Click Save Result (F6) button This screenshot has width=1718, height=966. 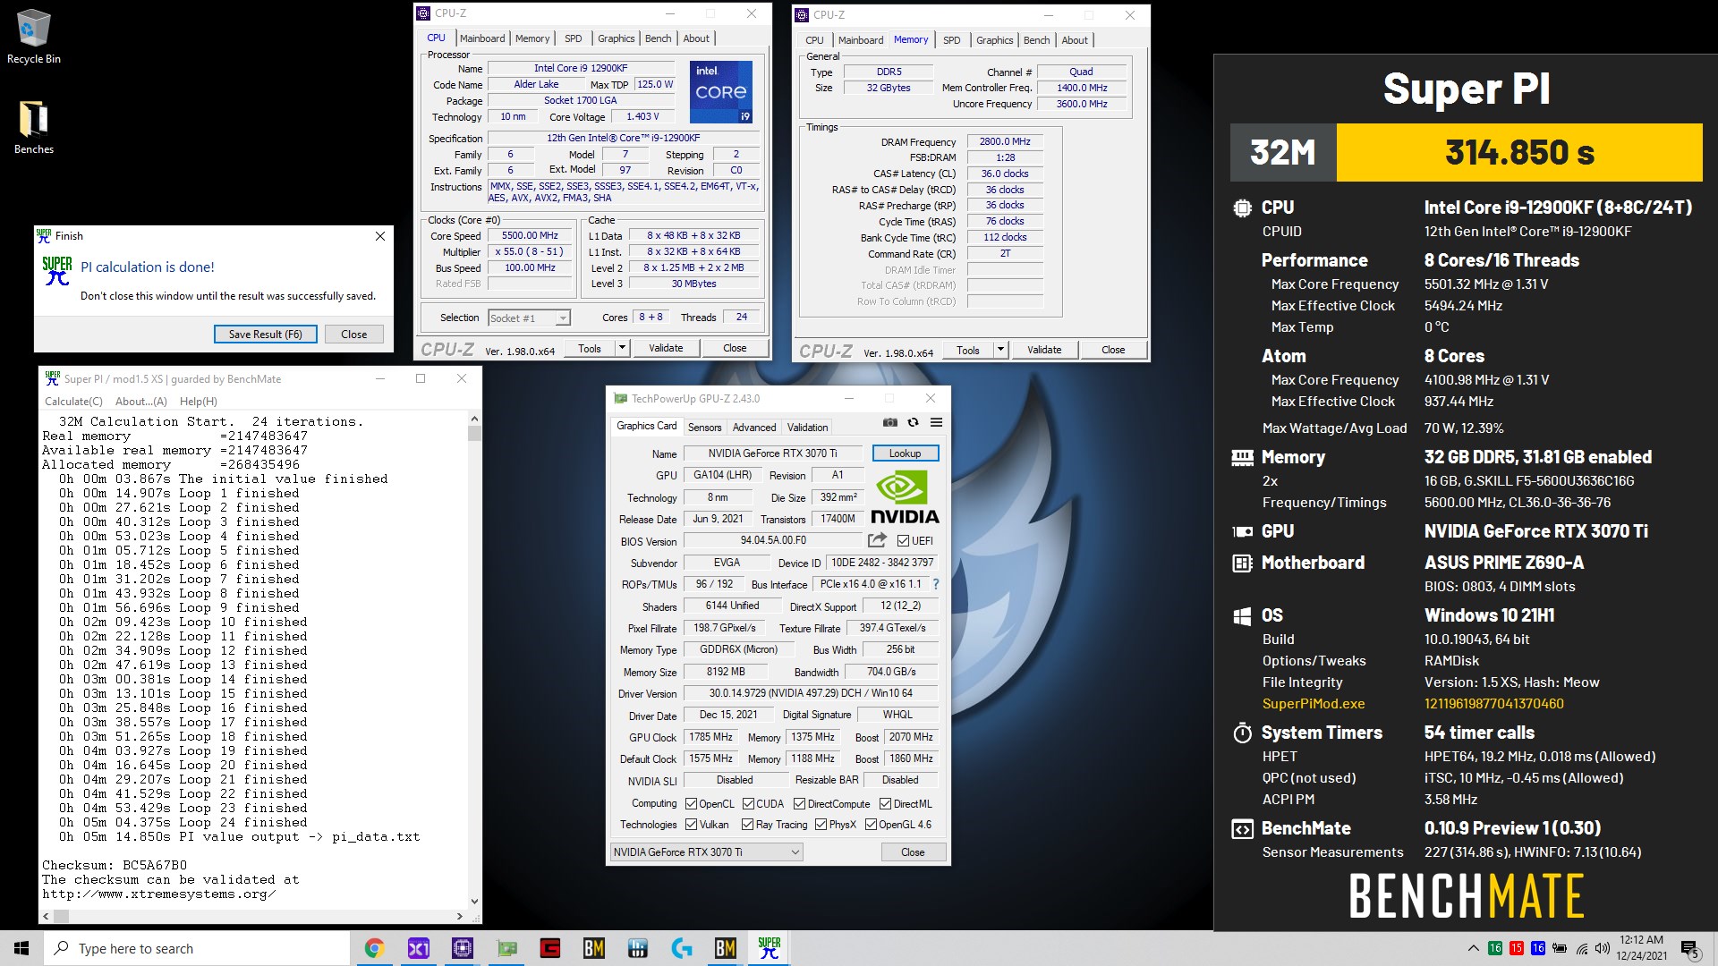(266, 334)
